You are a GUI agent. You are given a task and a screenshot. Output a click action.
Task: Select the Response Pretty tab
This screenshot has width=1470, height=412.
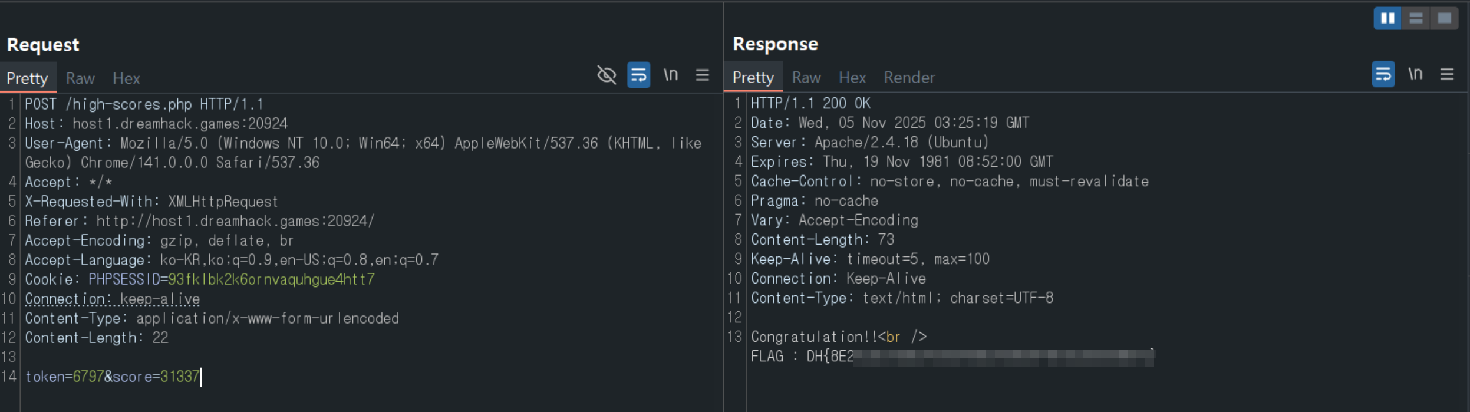[753, 77]
